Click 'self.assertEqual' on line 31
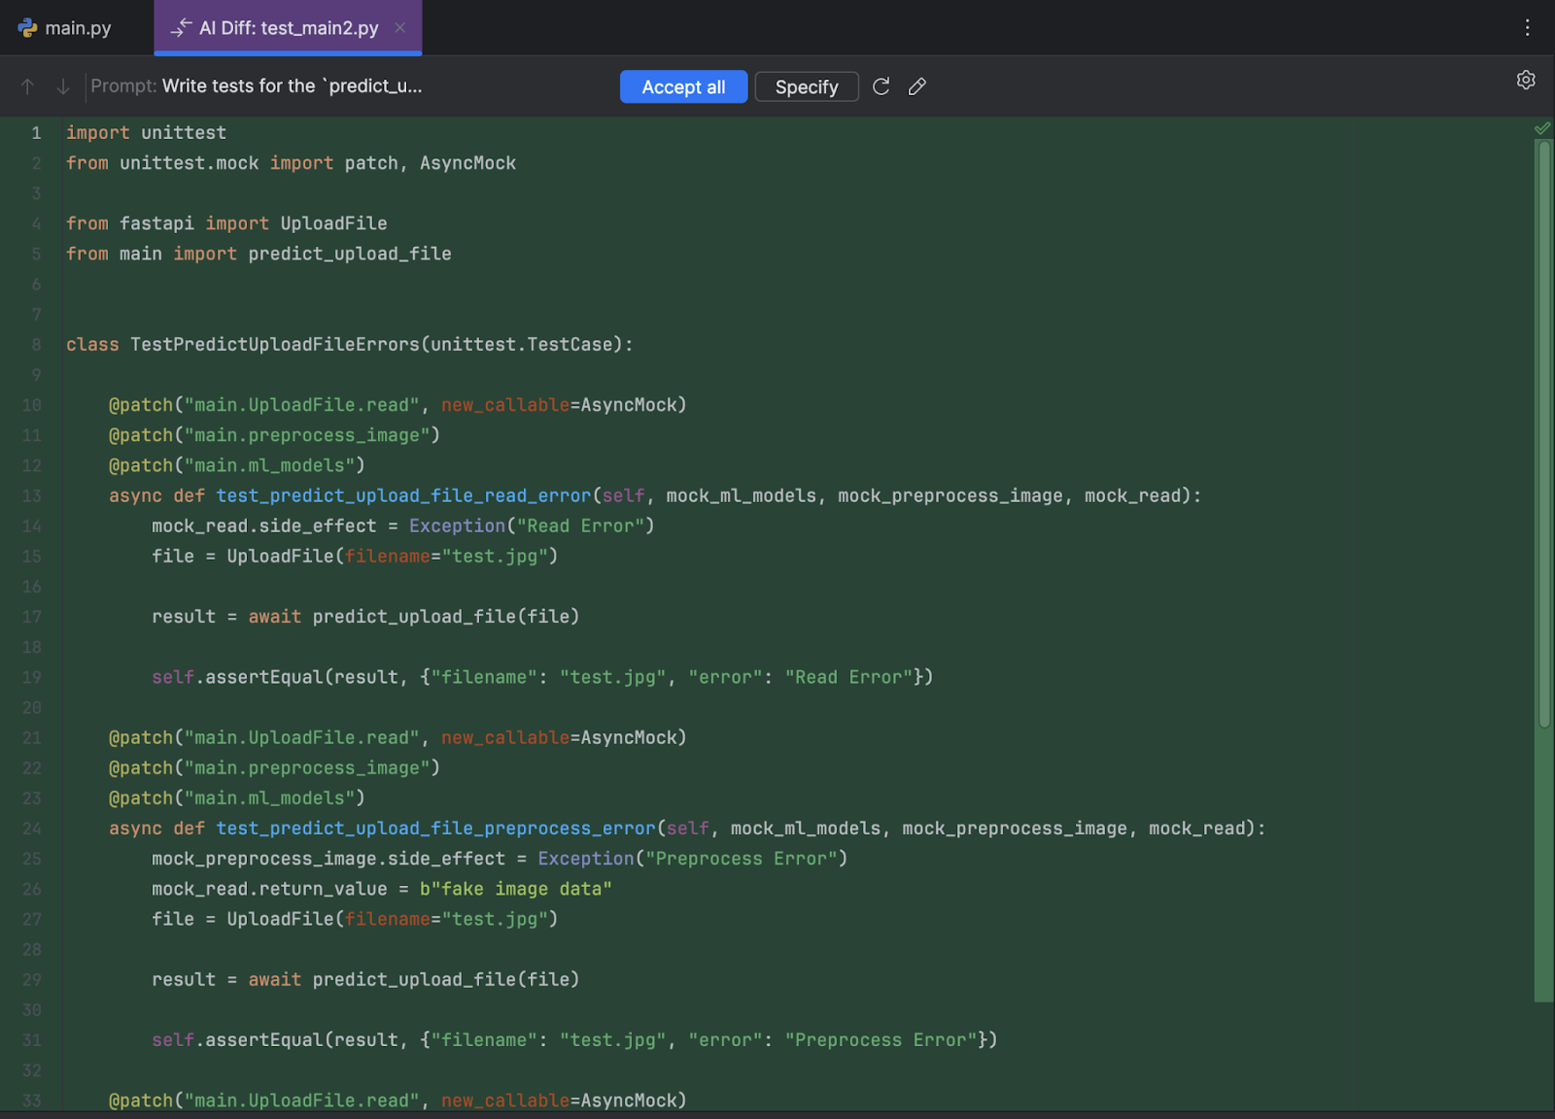Screen dimensions: 1555x1119 coord(237,1040)
